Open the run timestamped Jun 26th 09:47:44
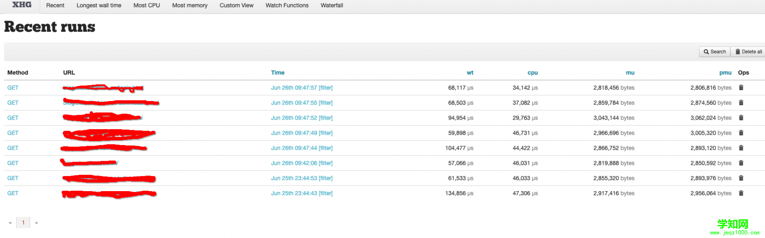 [294, 147]
